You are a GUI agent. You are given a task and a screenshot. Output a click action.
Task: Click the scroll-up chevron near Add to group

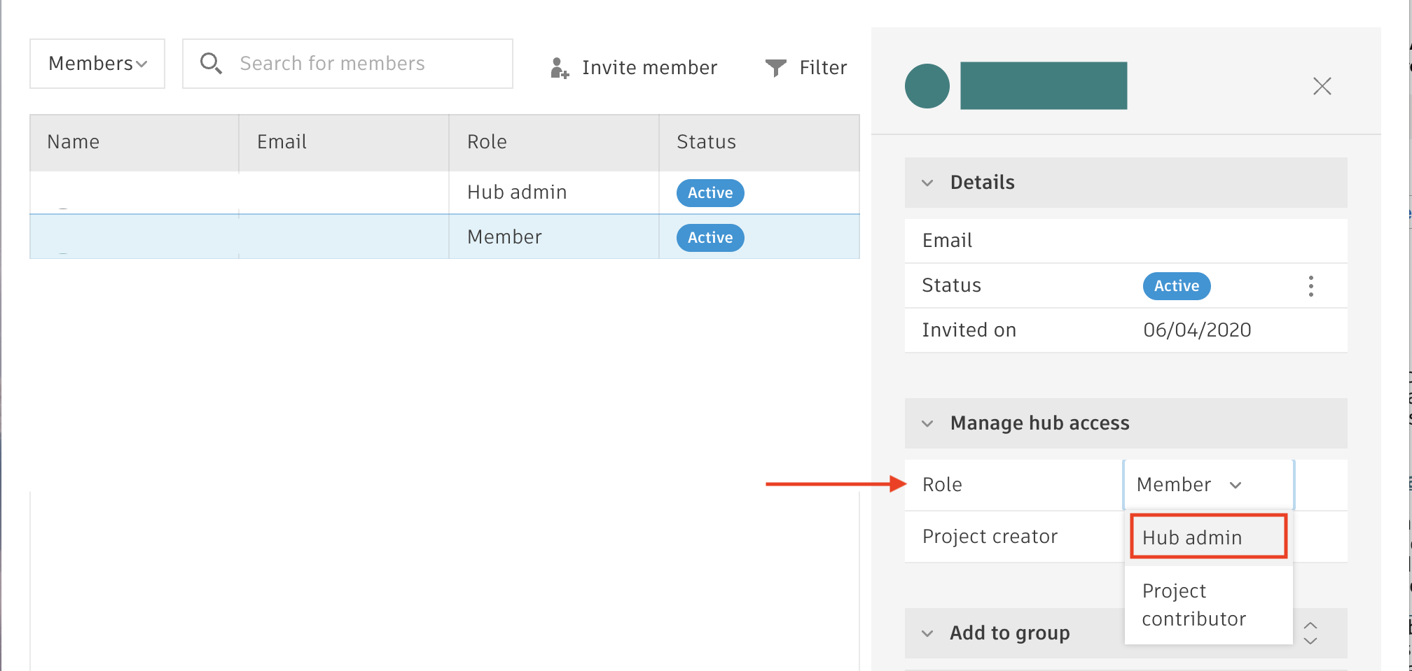point(1309,625)
